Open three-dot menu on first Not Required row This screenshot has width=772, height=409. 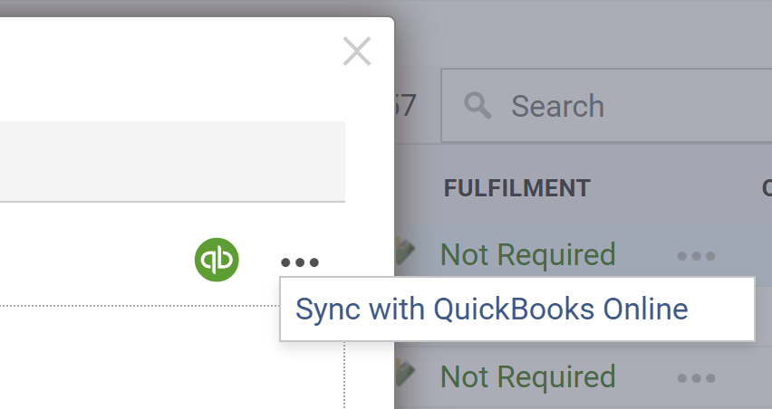pos(696,256)
